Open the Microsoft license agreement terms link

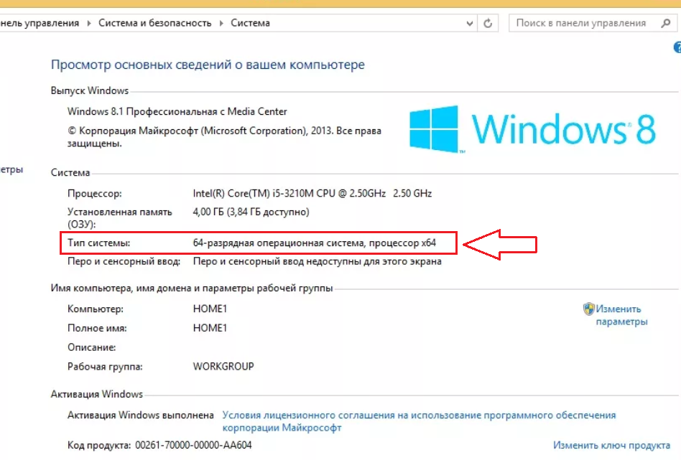click(419, 421)
